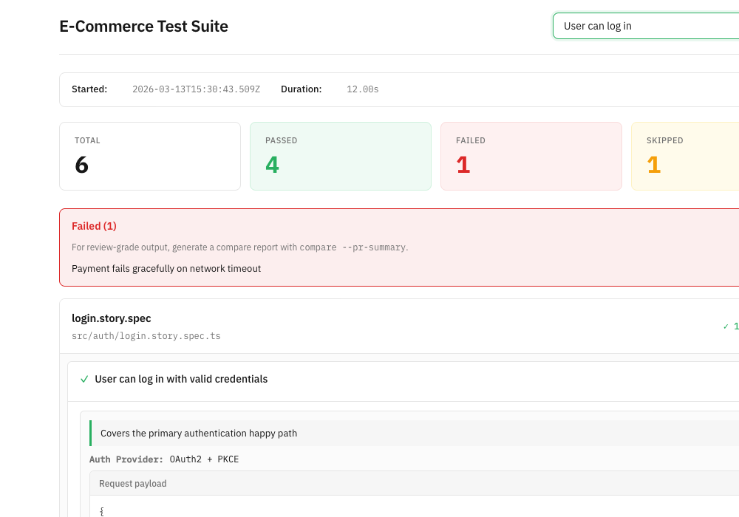Open the Payment fails gracefully on network timeout failure
Screen dimensions: 739x517
pyautogui.click(x=166, y=268)
